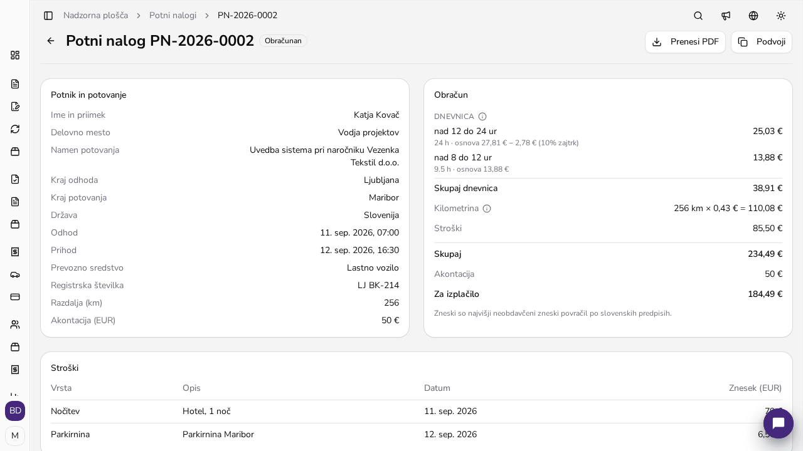Toggle light/dark theme sun icon

click(x=781, y=16)
